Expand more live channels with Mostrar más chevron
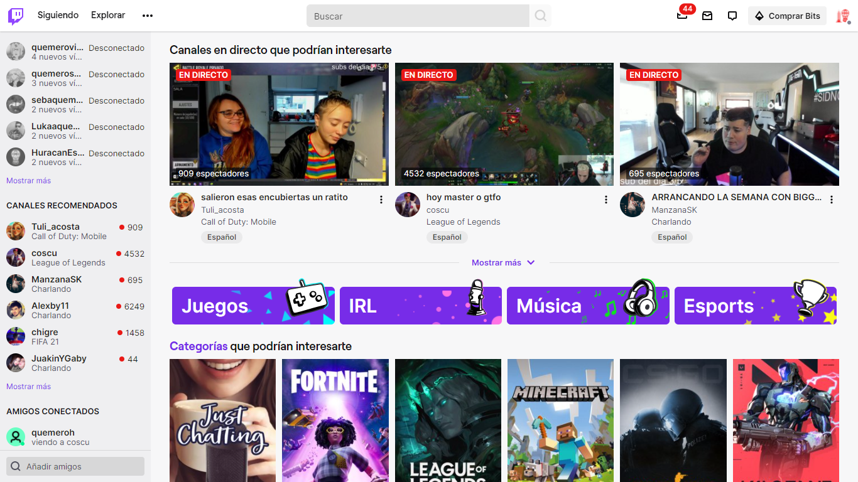This screenshot has width=858, height=482. [503, 262]
